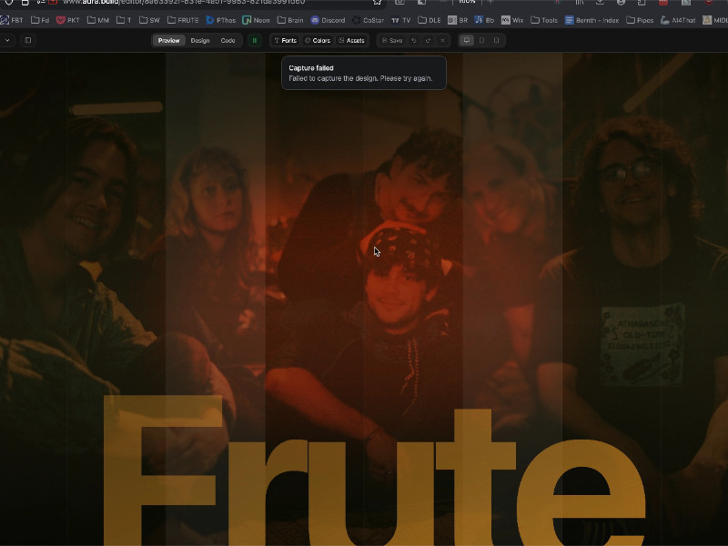The width and height of the screenshot is (728, 546).
Task: Open the Neon bookmark
Action: tap(256, 19)
